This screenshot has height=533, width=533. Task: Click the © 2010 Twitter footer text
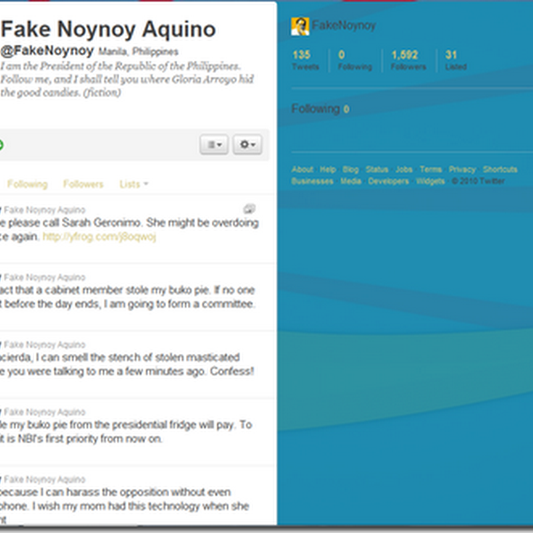pos(478,181)
